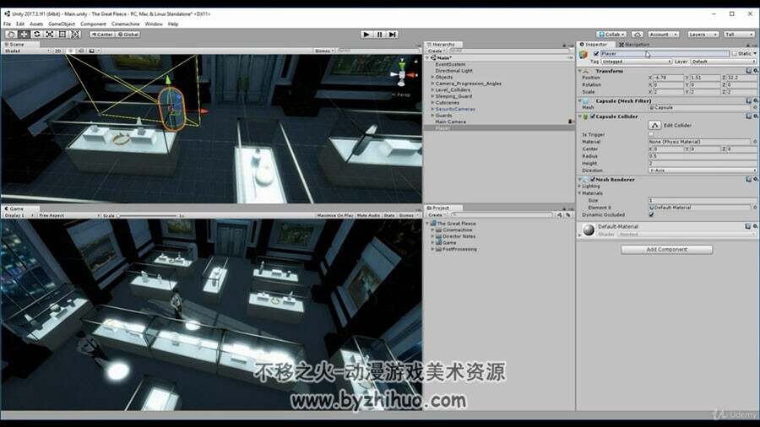
Task: Open the GameObject menu
Action: (x=62, y=24)
